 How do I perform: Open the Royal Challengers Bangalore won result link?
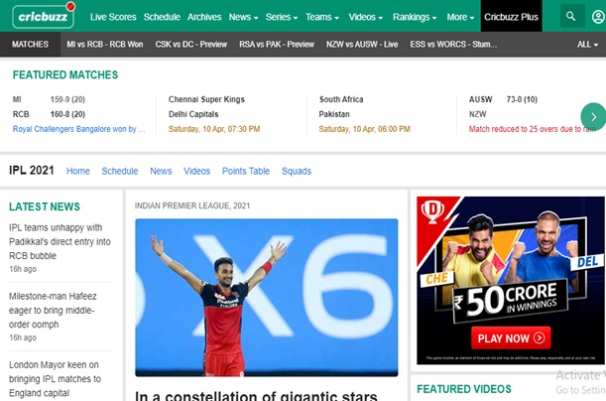pos(78,129)
